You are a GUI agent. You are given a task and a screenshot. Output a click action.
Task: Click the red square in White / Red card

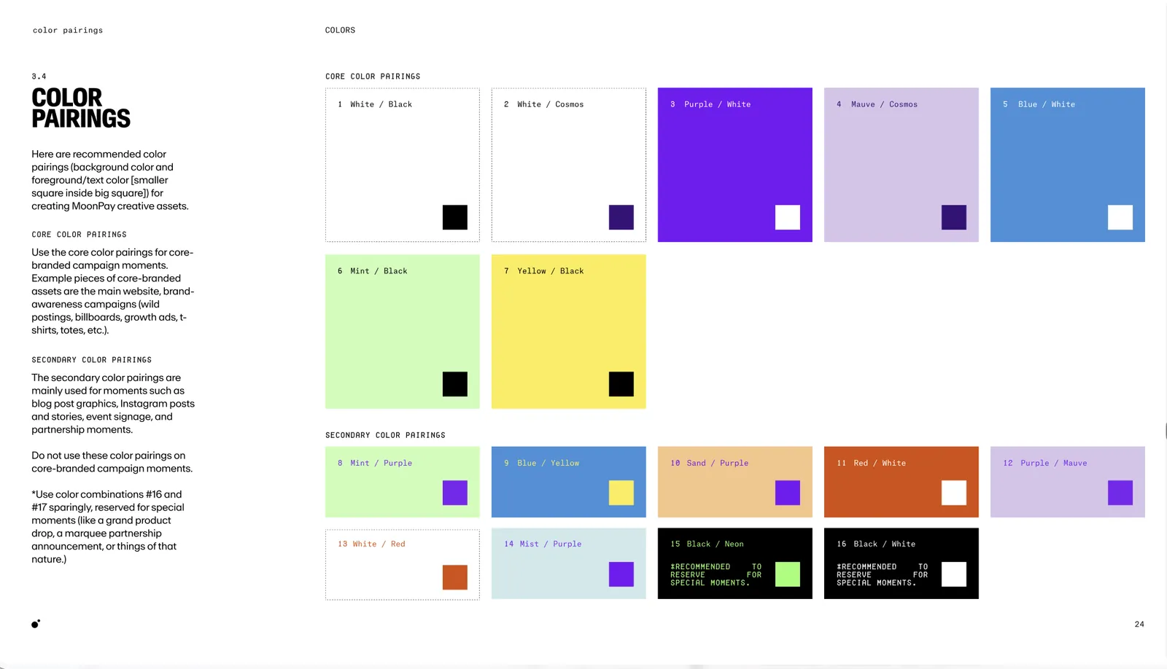[455, 577]
